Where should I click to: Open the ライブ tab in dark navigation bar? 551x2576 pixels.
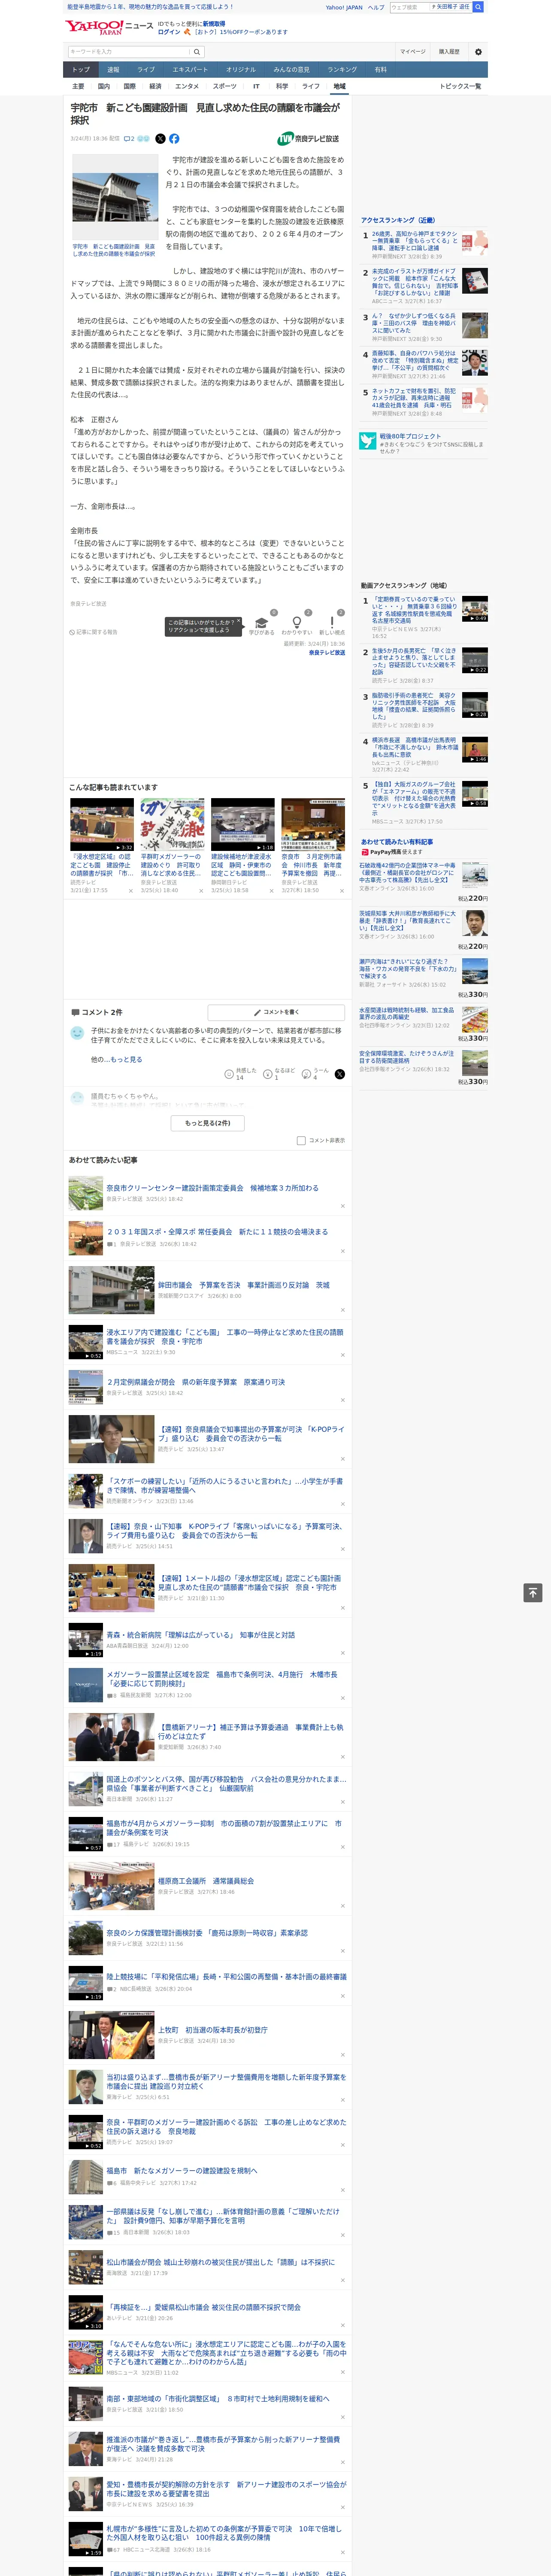(x=146, y=70)
